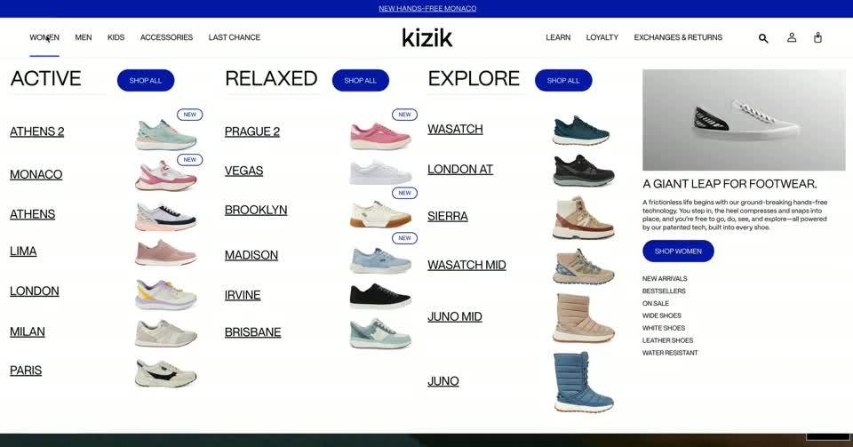853x447 pixels.
Task: Open the London AT link
Action: pyautogui.click(x=460, y=170)
